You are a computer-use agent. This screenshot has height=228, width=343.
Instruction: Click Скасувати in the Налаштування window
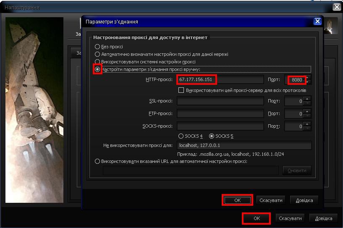(x=290, y=218)
